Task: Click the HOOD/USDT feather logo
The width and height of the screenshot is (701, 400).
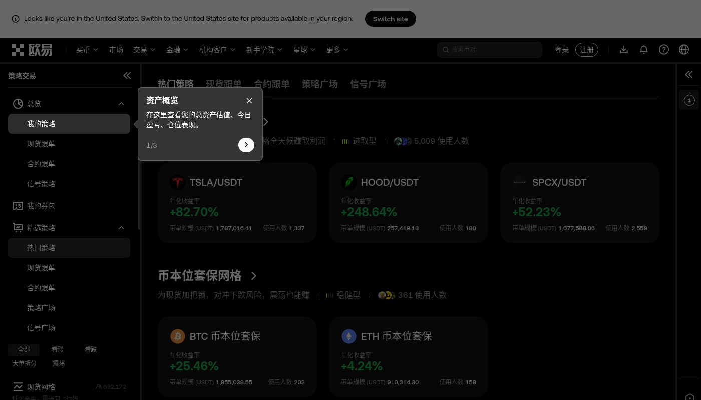Action: pos(348,182)
